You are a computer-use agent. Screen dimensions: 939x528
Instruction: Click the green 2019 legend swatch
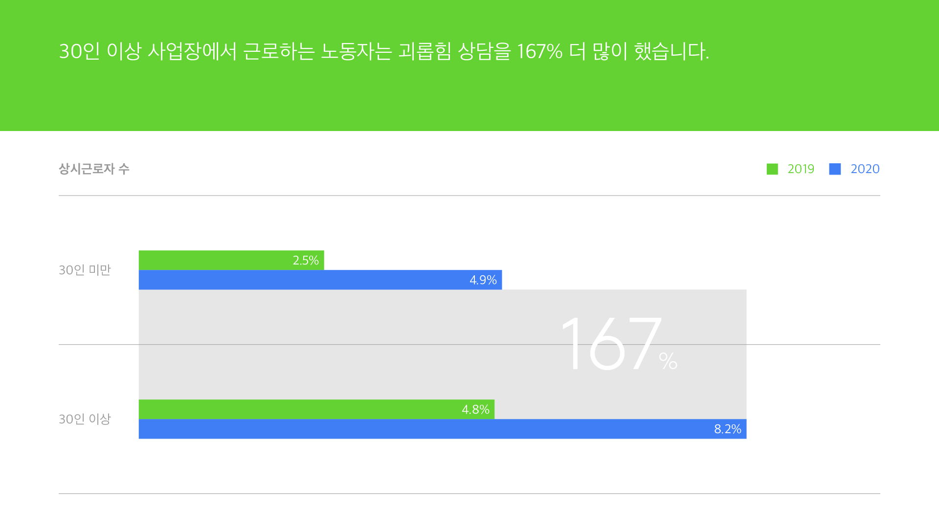[x=772, y=169]
